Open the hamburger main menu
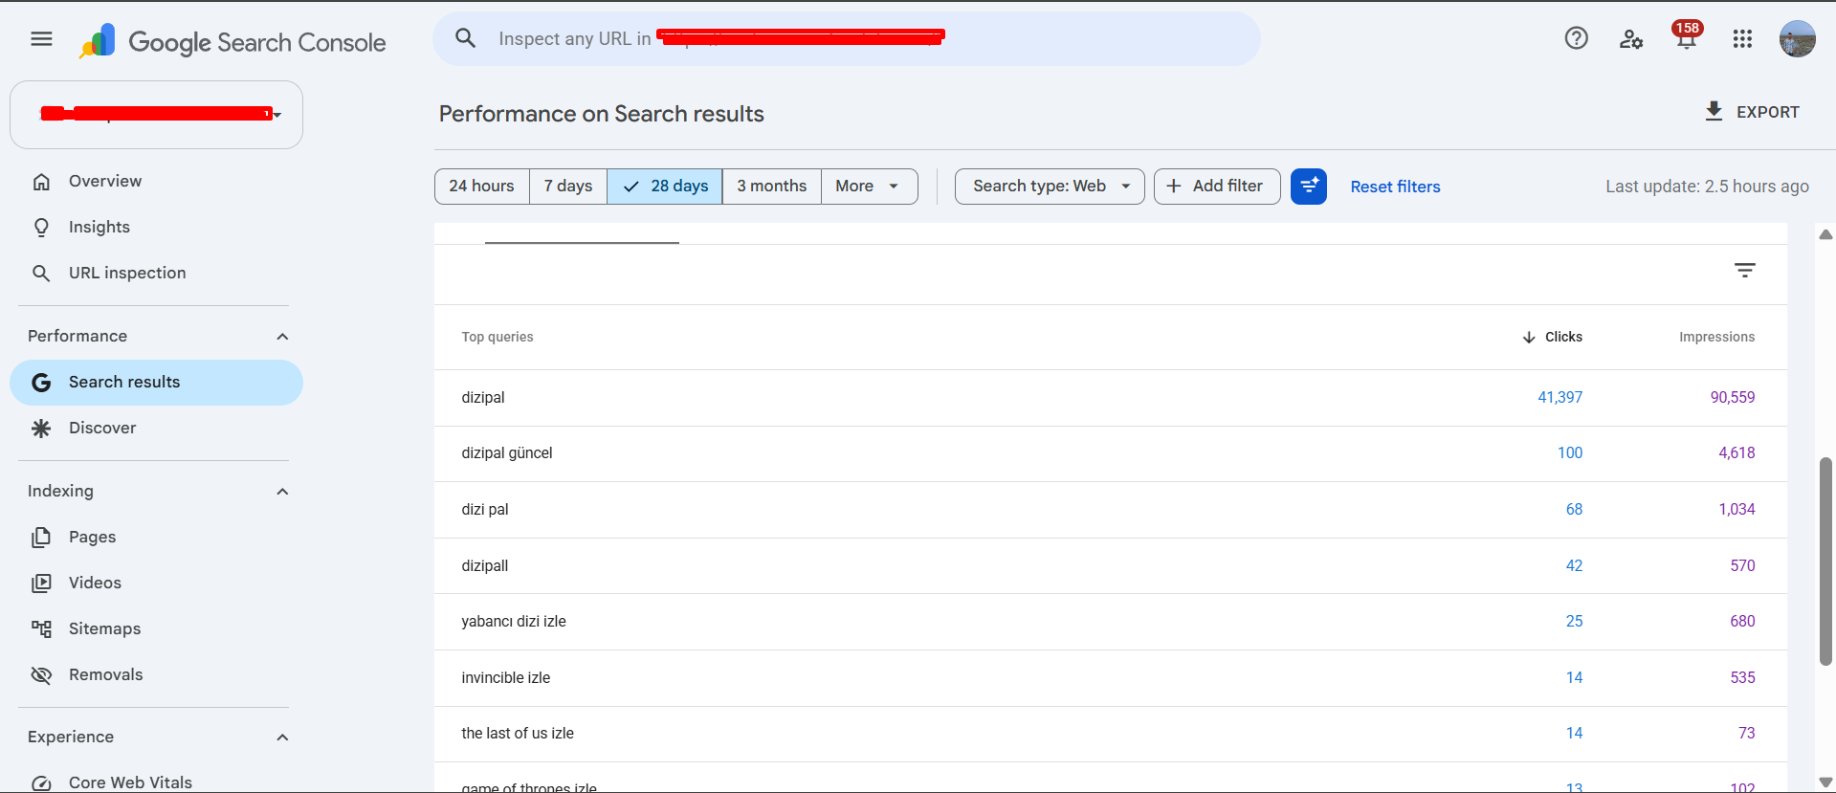This screenshot has height=793, width=1836. click(41, 39)
